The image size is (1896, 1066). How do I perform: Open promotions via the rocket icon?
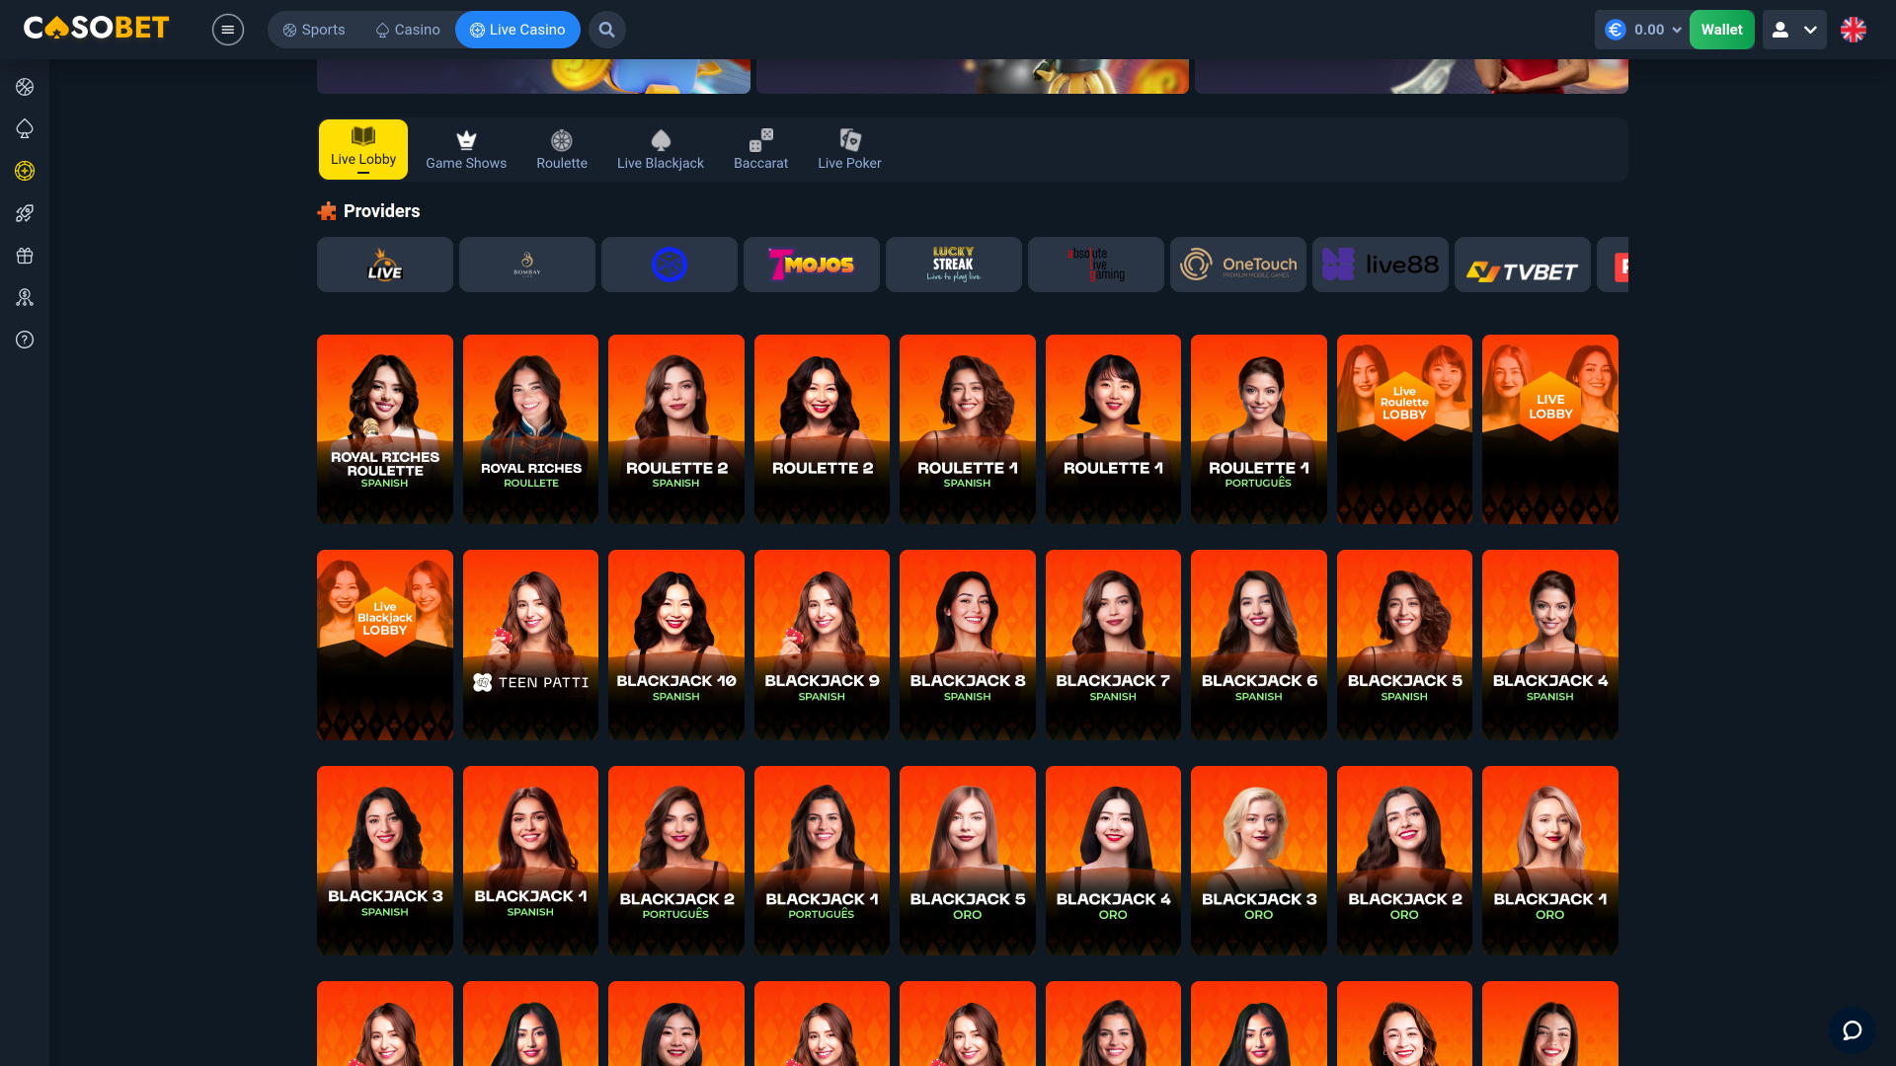click(24, 213)
